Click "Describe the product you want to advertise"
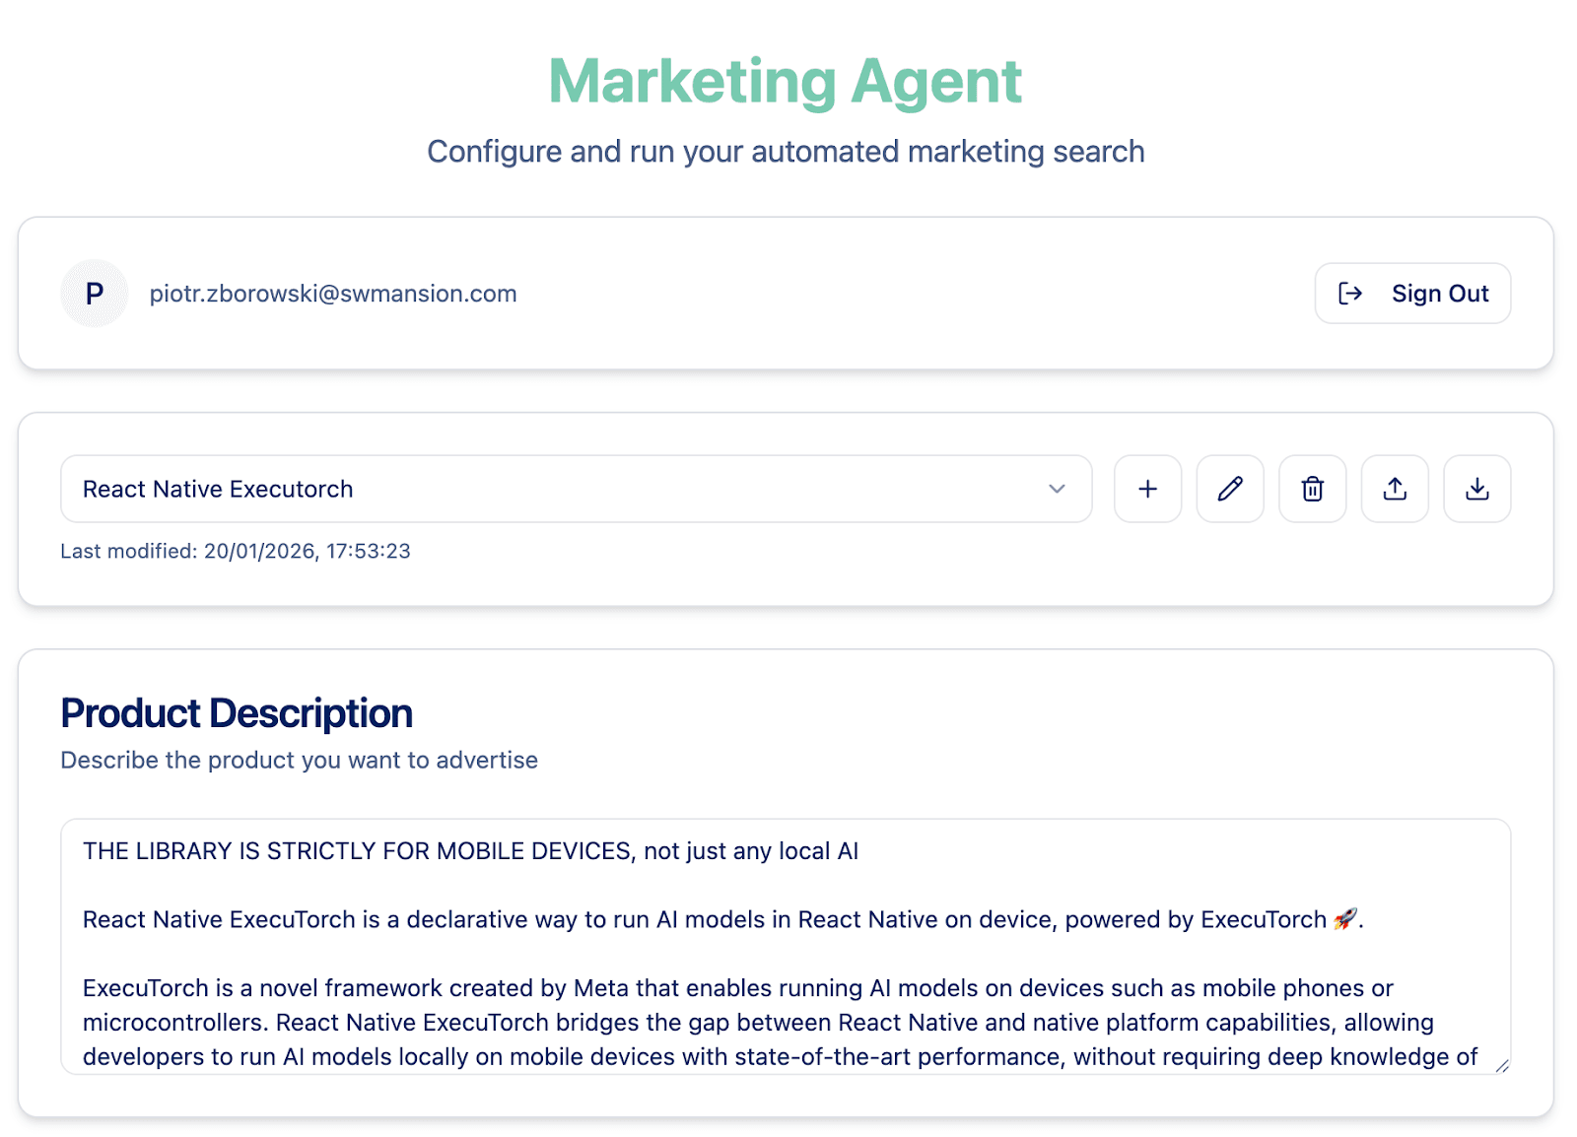Image resolution: width=1577 pixels, height=1137 pixels. pyautogui.click(x=299, y=761)
